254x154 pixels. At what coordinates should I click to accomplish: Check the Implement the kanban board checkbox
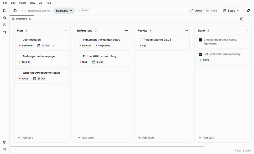80,40
